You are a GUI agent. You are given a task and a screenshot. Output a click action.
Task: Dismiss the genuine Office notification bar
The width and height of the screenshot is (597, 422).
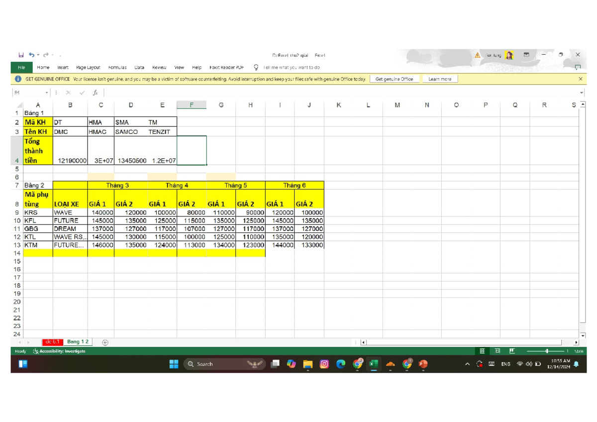tap(580, 79)
